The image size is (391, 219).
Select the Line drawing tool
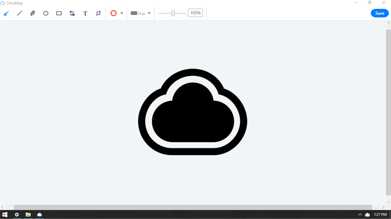(20, 13)
